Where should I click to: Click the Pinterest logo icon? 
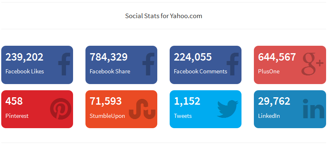point(61,109)
